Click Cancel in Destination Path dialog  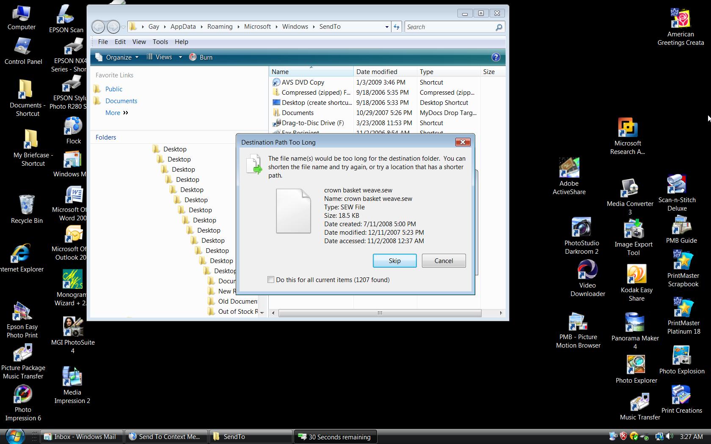point(444,260)
